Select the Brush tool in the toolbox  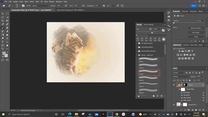pos(3,28)
